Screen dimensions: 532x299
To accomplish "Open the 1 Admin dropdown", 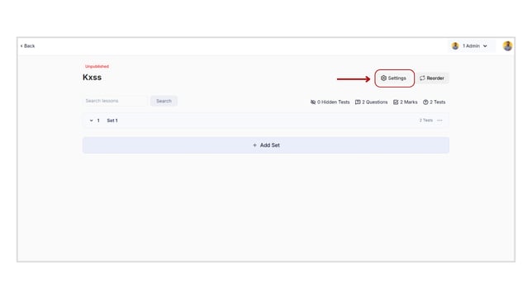I will coord(472,45).
